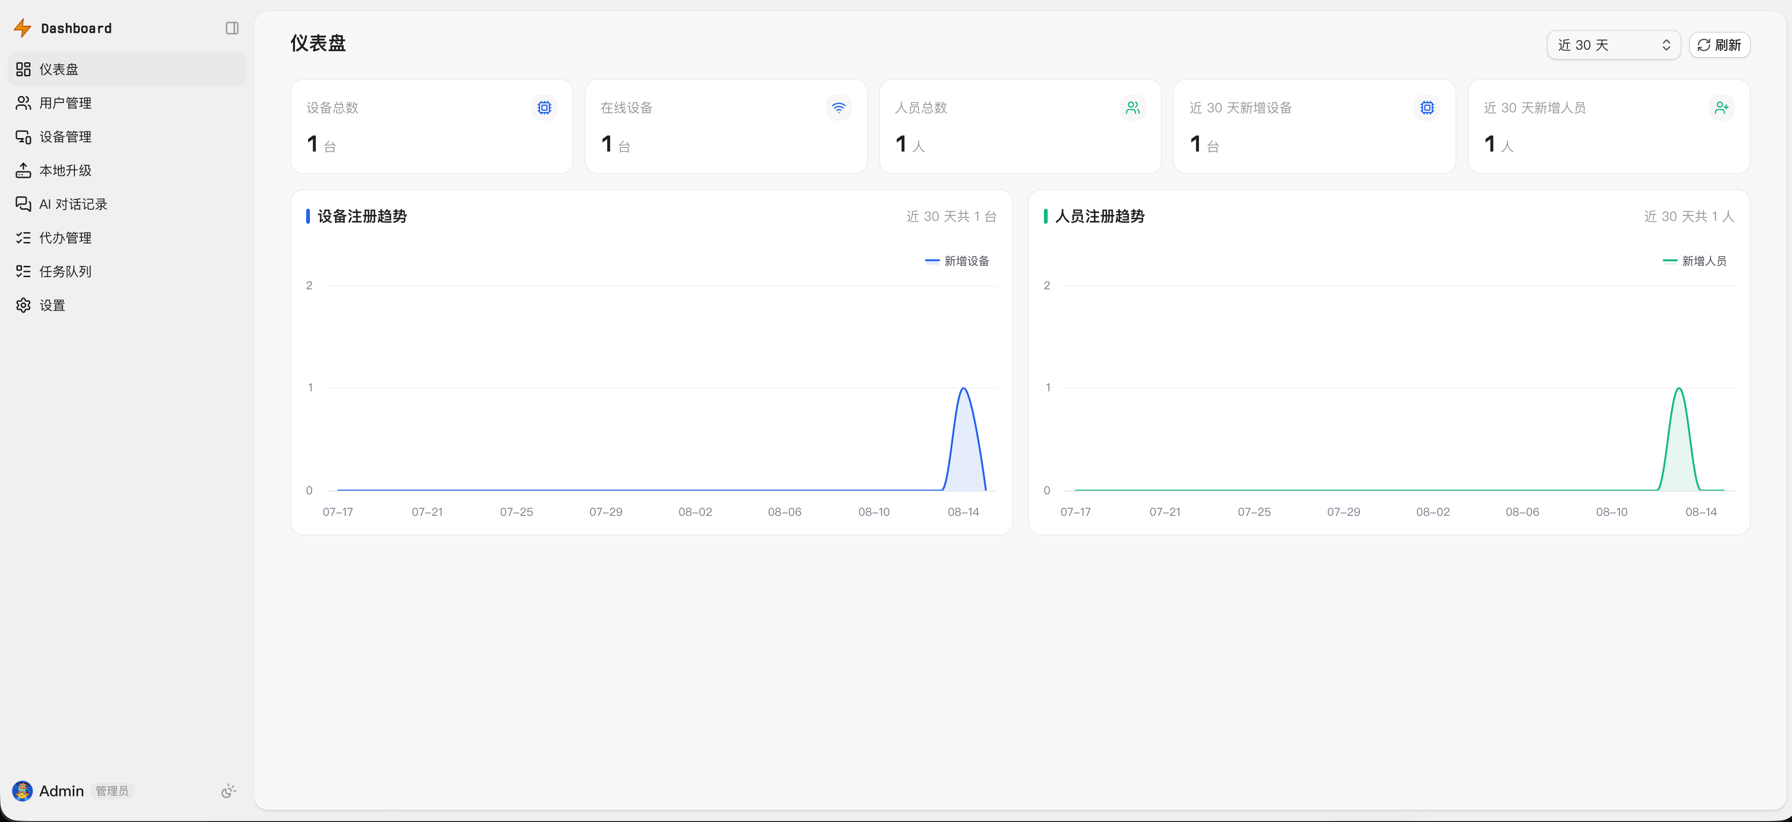Click the 在线设备 card label

point(626,108)
